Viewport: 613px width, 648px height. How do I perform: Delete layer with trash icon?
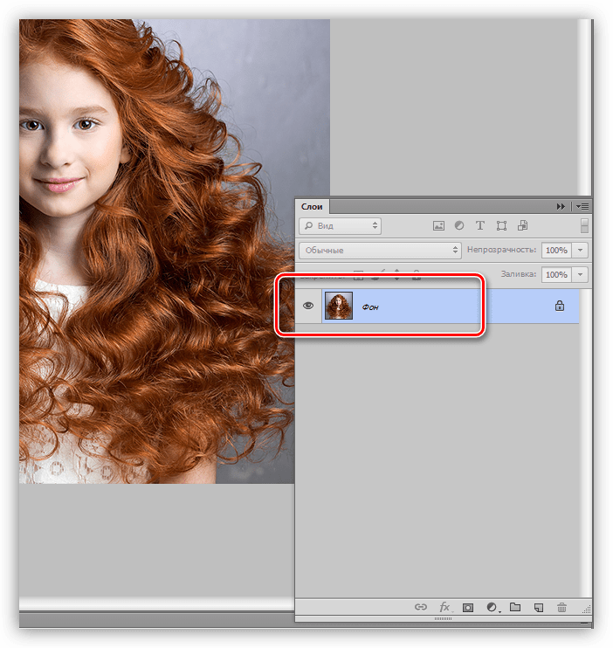pos(562,607)
